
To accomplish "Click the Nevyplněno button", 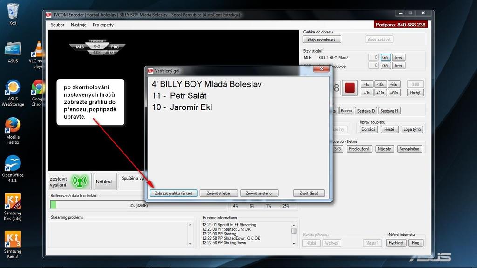I will pyautogui.click(x=409, y=149).
